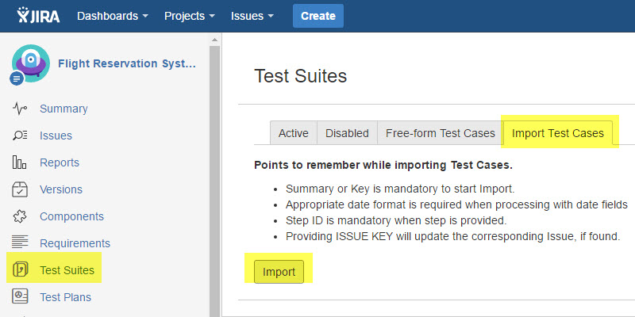The width and height of the screenshot is (635, 317).
Task: Open the Free-form Test Cases tab
Action: tap(440, 133)
